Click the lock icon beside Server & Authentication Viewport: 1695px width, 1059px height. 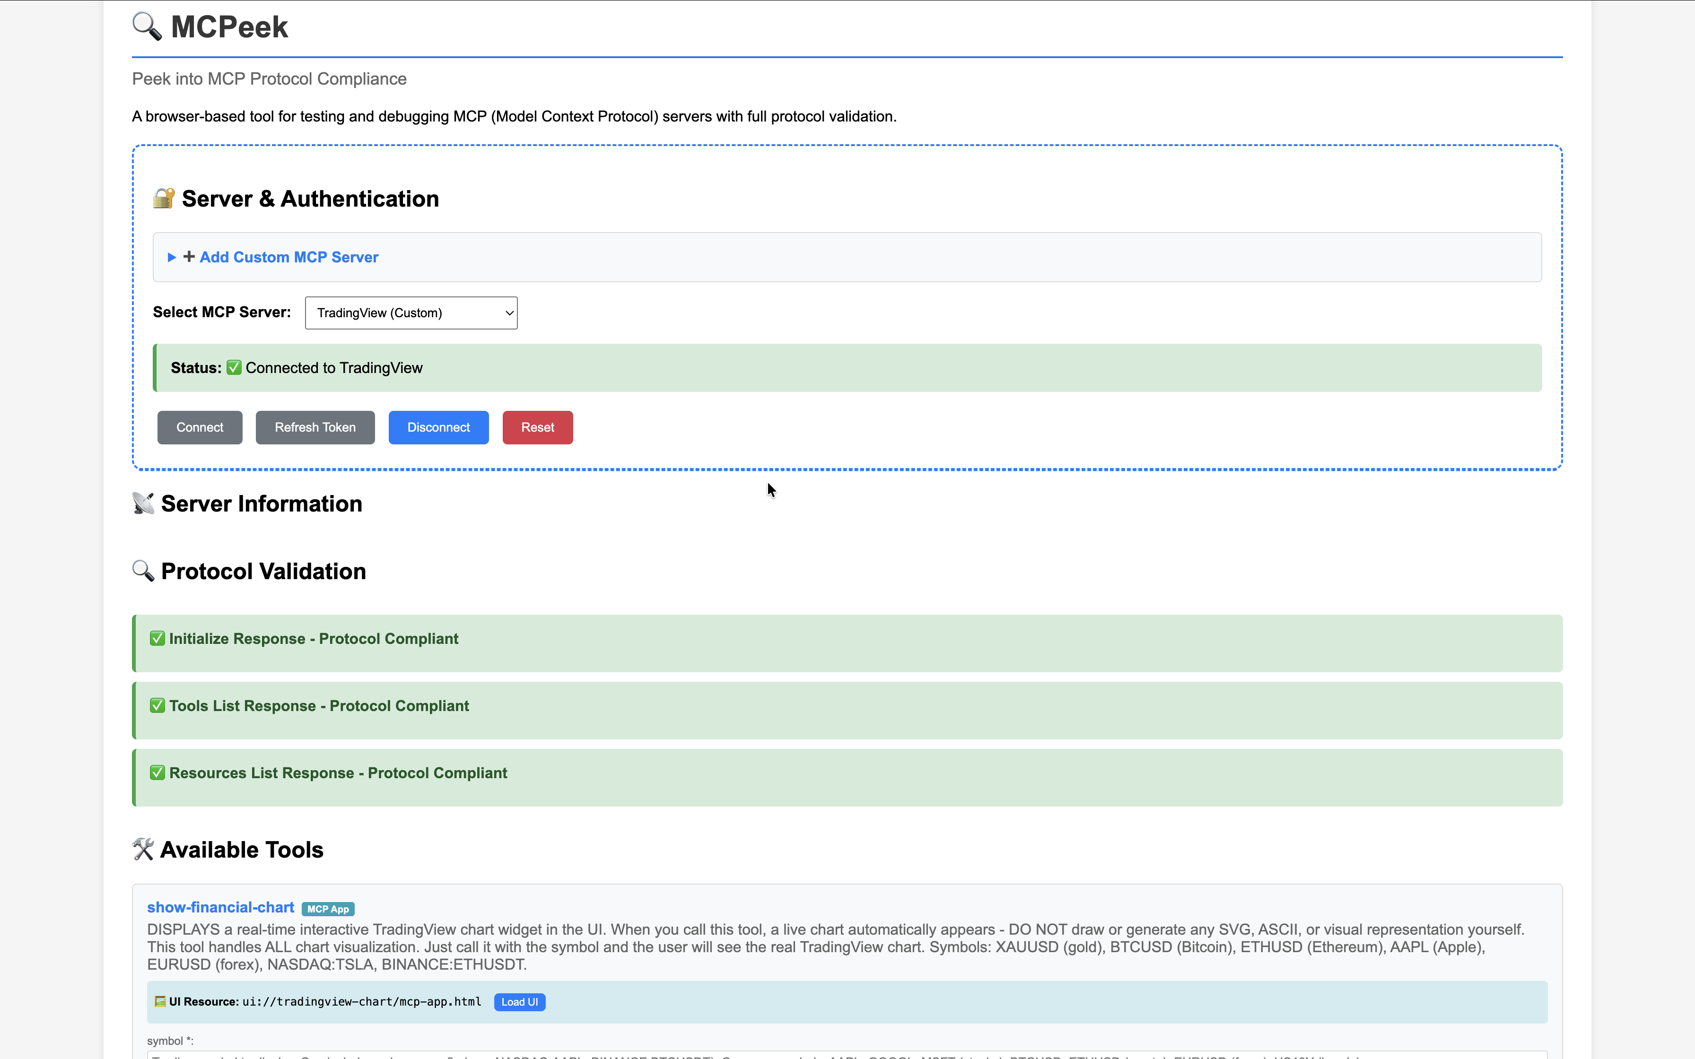[163, 198]
